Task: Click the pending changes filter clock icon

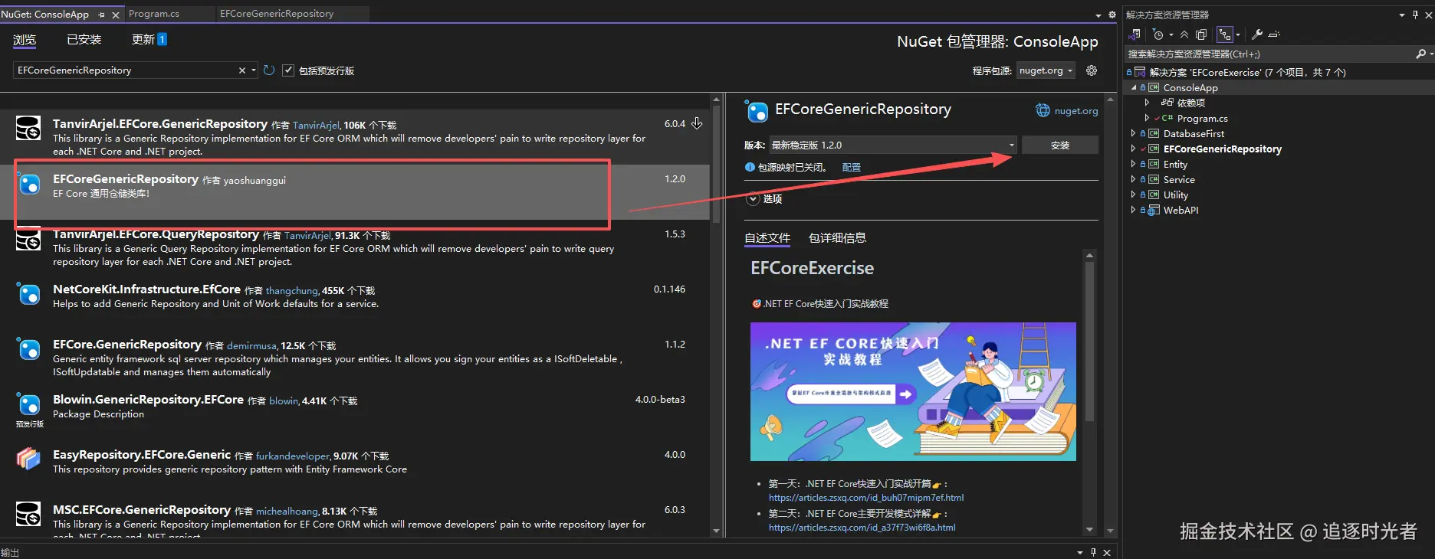Action: point(1158,34)
